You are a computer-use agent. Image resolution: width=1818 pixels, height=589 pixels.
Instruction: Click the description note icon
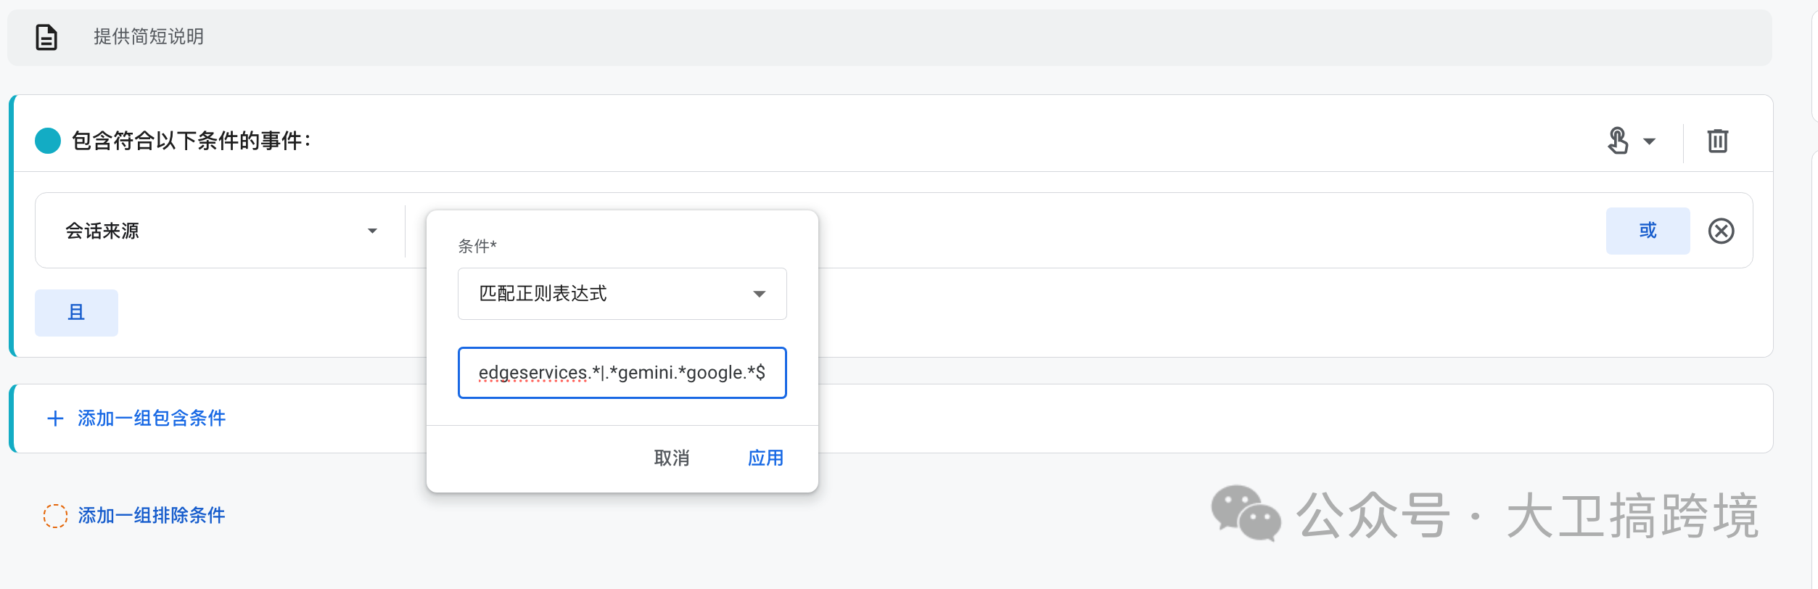pyautogui.click(x=46, y=36)
